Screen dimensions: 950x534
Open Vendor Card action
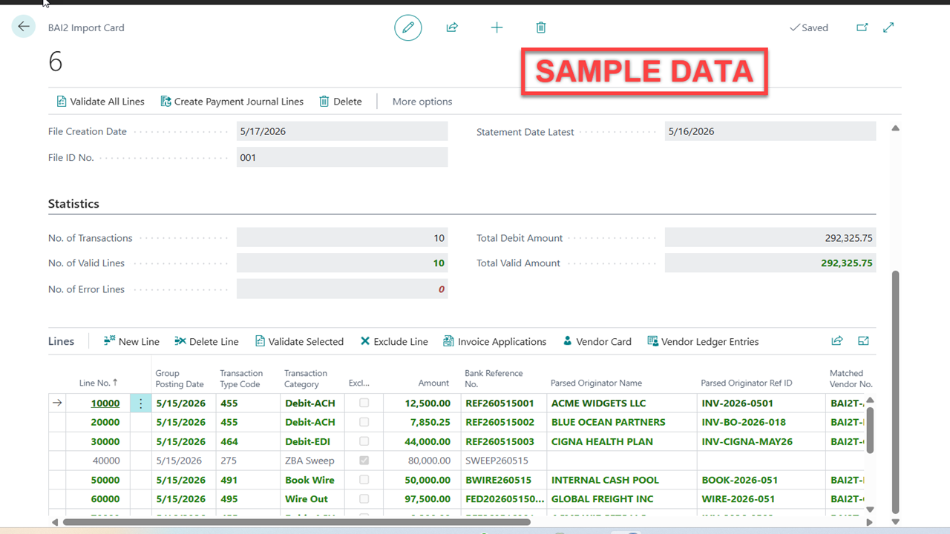597,342
